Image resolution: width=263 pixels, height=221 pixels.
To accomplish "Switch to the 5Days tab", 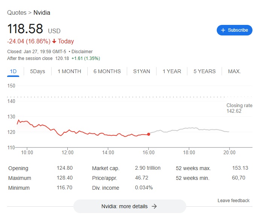I will coord(38,71).
